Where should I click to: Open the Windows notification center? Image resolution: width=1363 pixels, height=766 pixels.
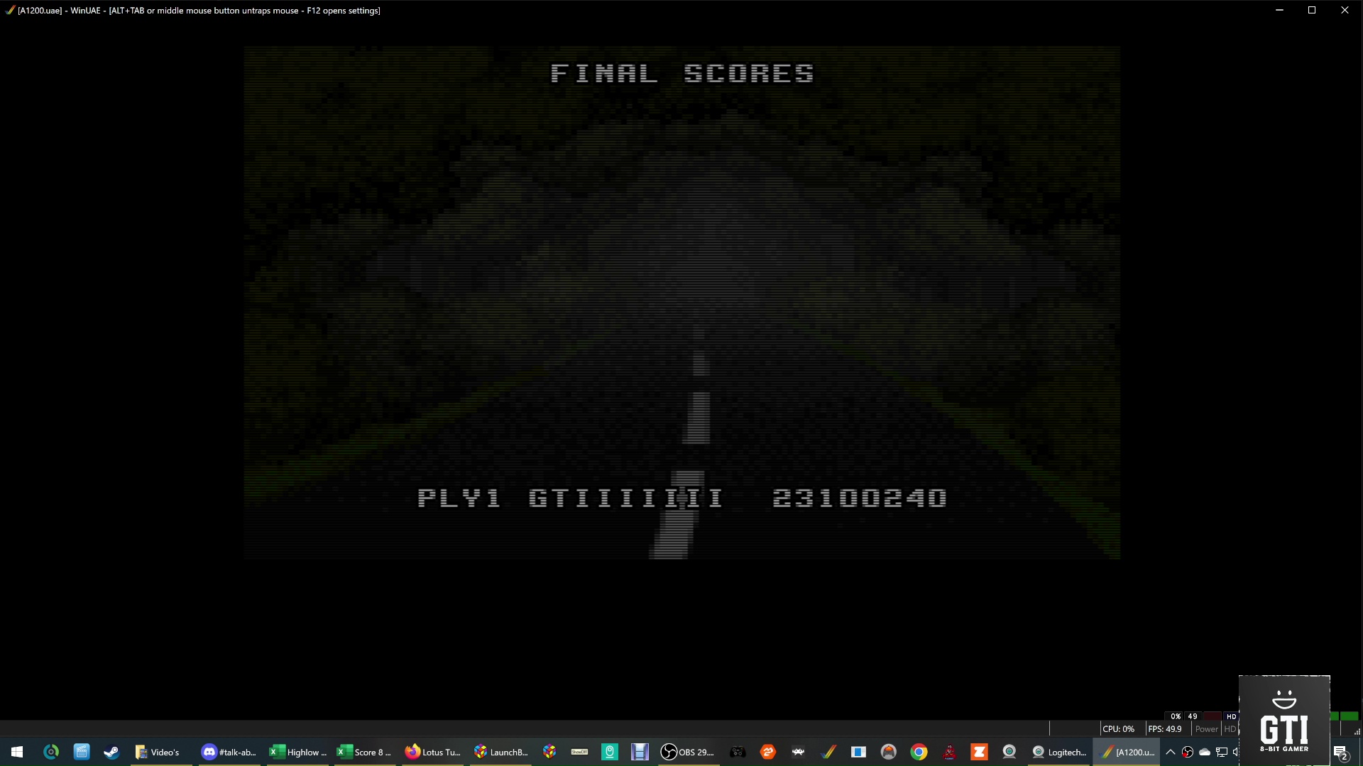point(1340,753)
